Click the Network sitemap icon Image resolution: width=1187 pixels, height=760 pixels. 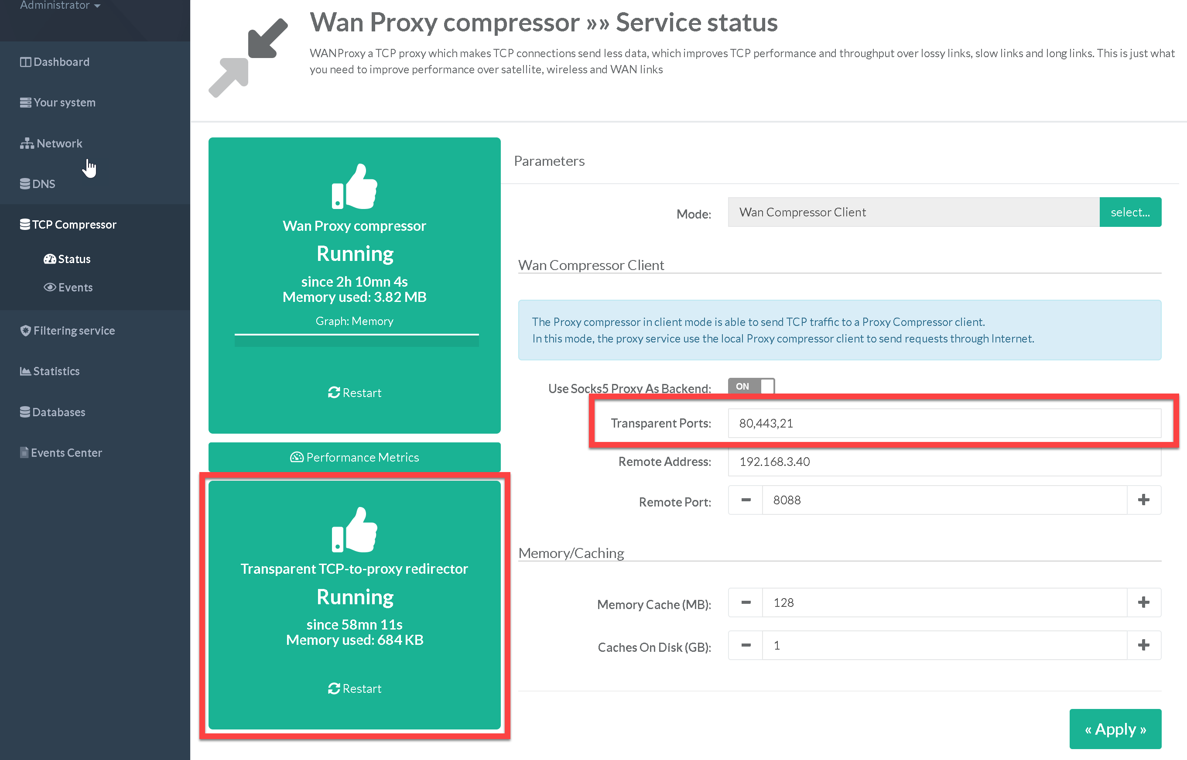point(27,143)
